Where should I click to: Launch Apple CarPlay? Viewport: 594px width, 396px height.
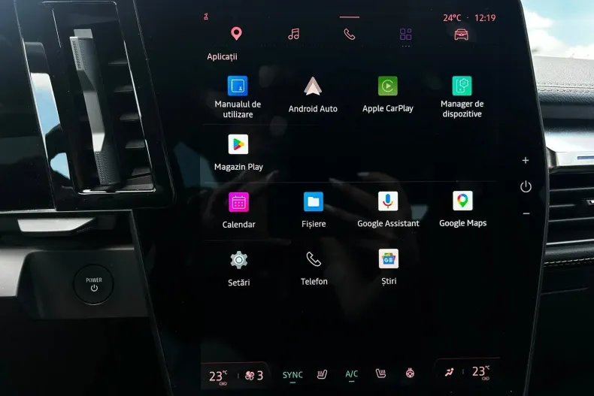pyautogui.click(x=387, y=95)
